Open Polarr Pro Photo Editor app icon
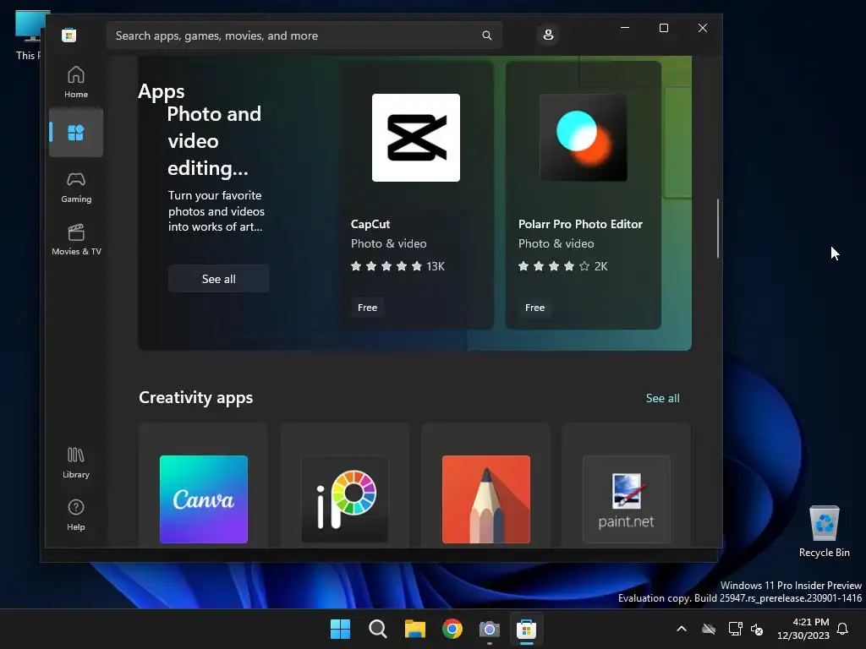 point(584,138)
